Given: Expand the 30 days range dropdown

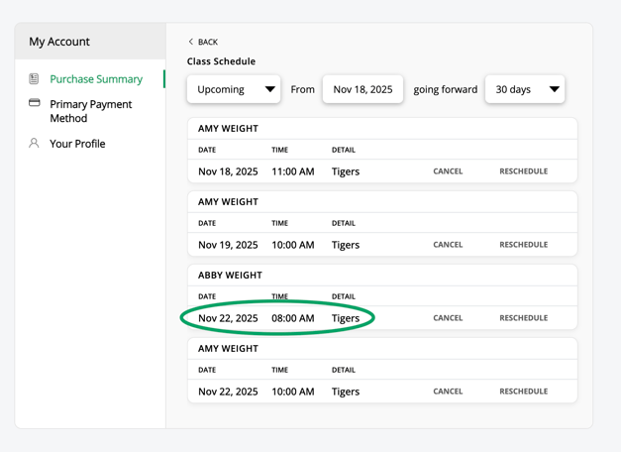Looking at the screenshot, I should point(525,89).
